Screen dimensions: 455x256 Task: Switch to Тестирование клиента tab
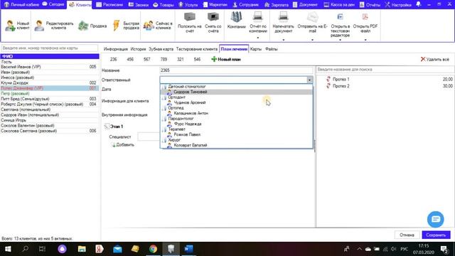click(x=196, y=49)
